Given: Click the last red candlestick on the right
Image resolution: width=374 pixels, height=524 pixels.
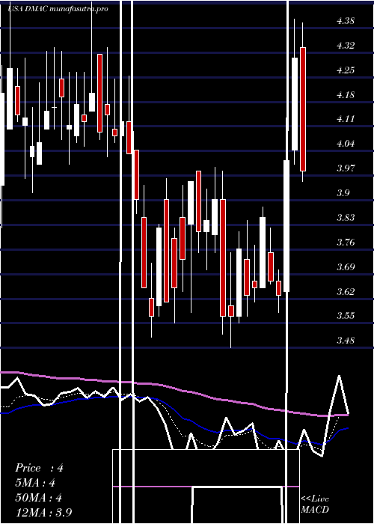Looking at the screenshot, I should pyautogui.click(x=303, y=109).
